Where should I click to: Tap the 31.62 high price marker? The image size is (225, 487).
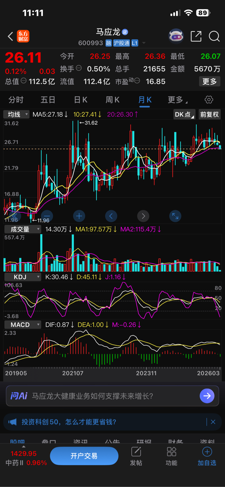88,123
